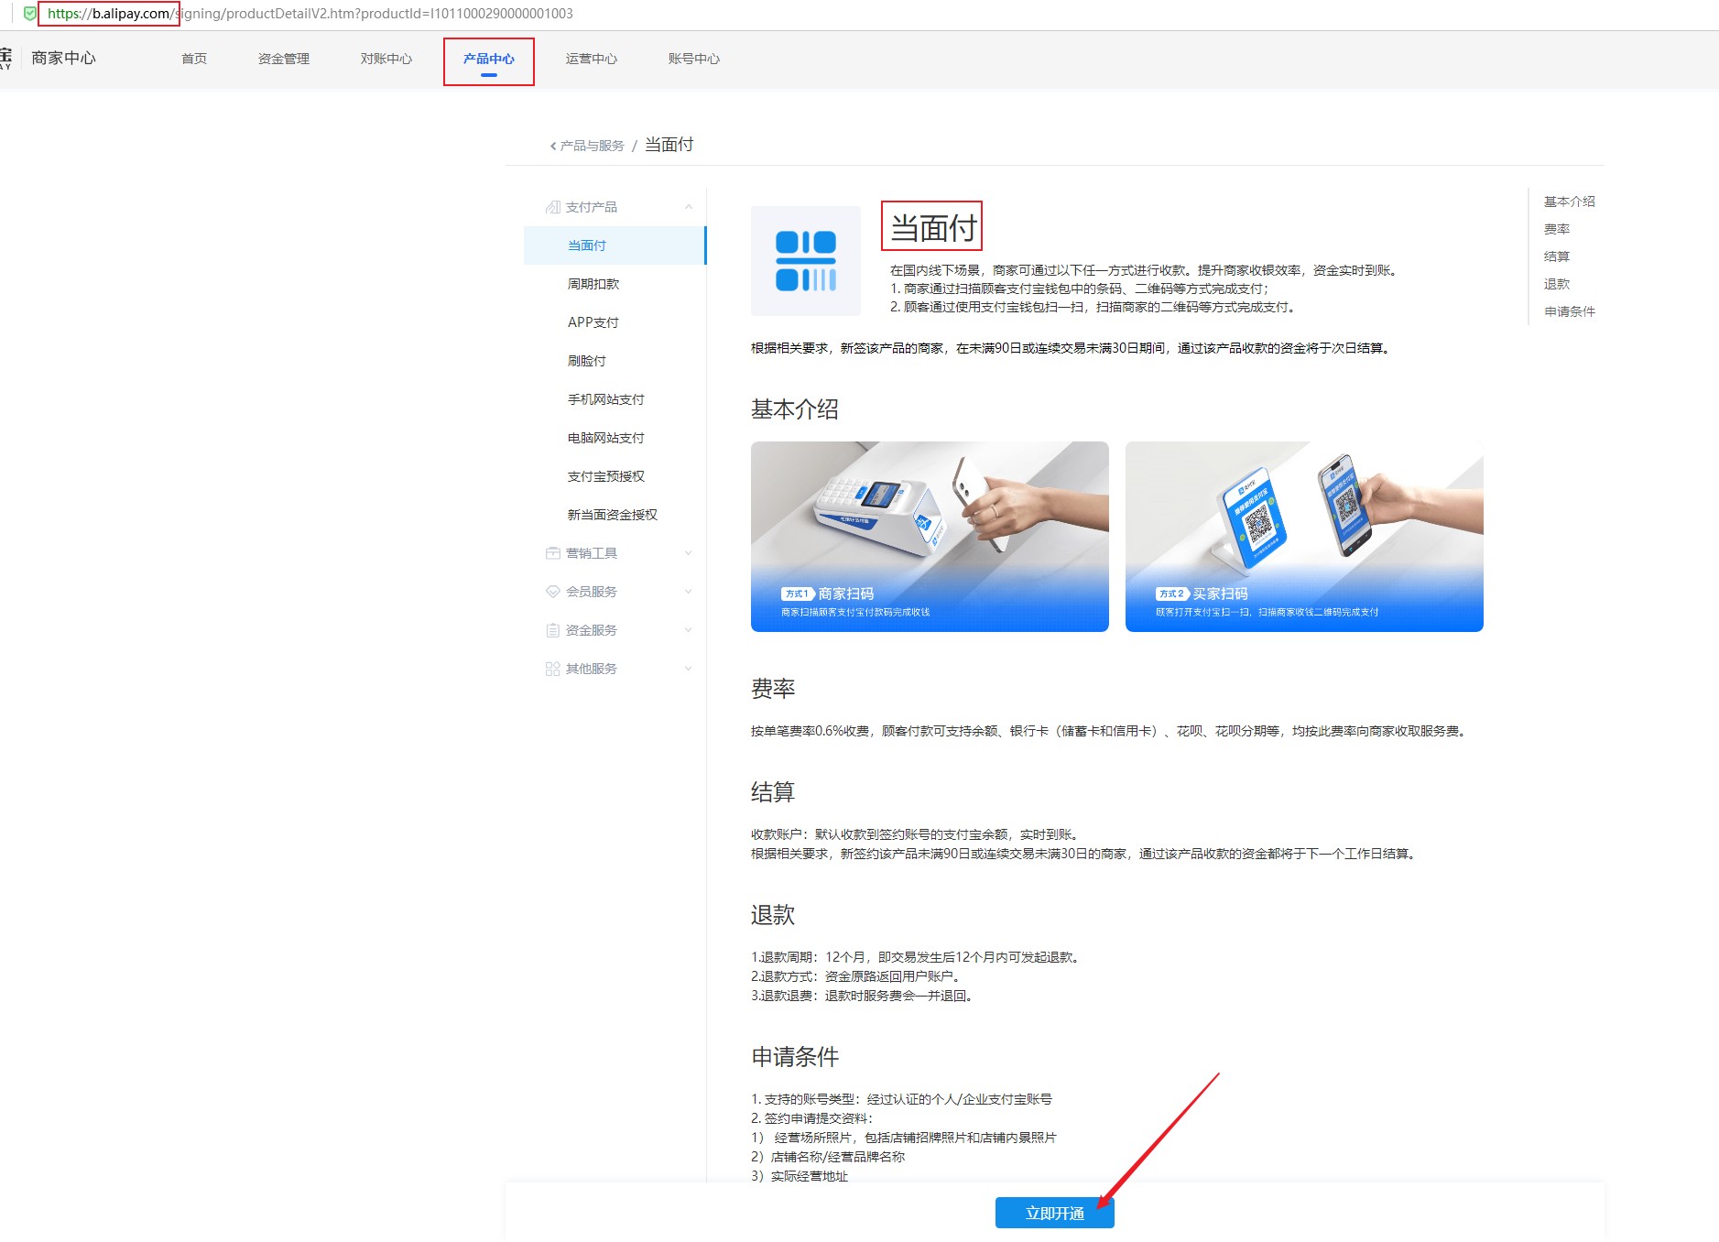Click the 基本介绍 section heading
The width and height of the screenshot is (1719, 1242).
[795, 409]
